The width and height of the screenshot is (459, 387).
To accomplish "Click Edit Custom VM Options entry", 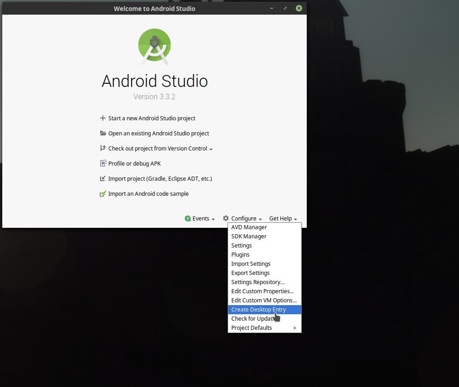I will pos(264,301).
